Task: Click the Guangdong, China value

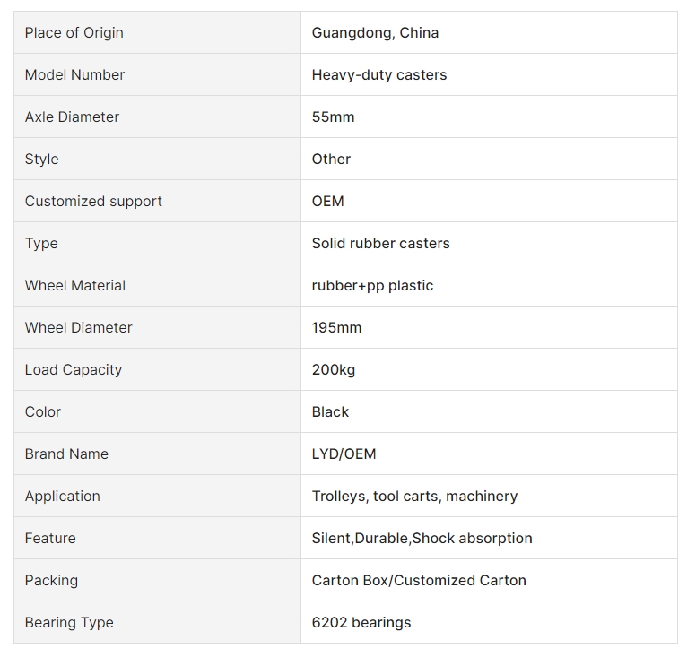Action: click(375, 33)
